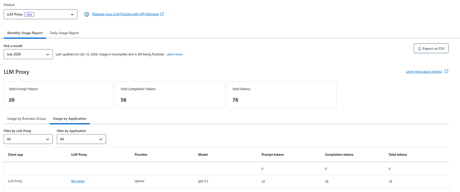Click the Client app column header
This screenshot has width=460, height=192.
15,154
